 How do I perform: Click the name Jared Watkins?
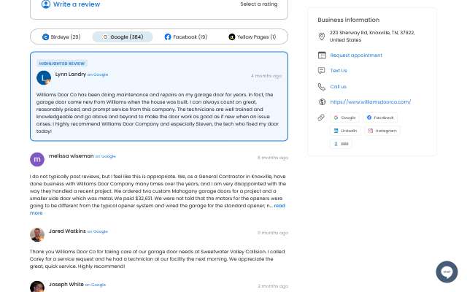coord(67,231)
